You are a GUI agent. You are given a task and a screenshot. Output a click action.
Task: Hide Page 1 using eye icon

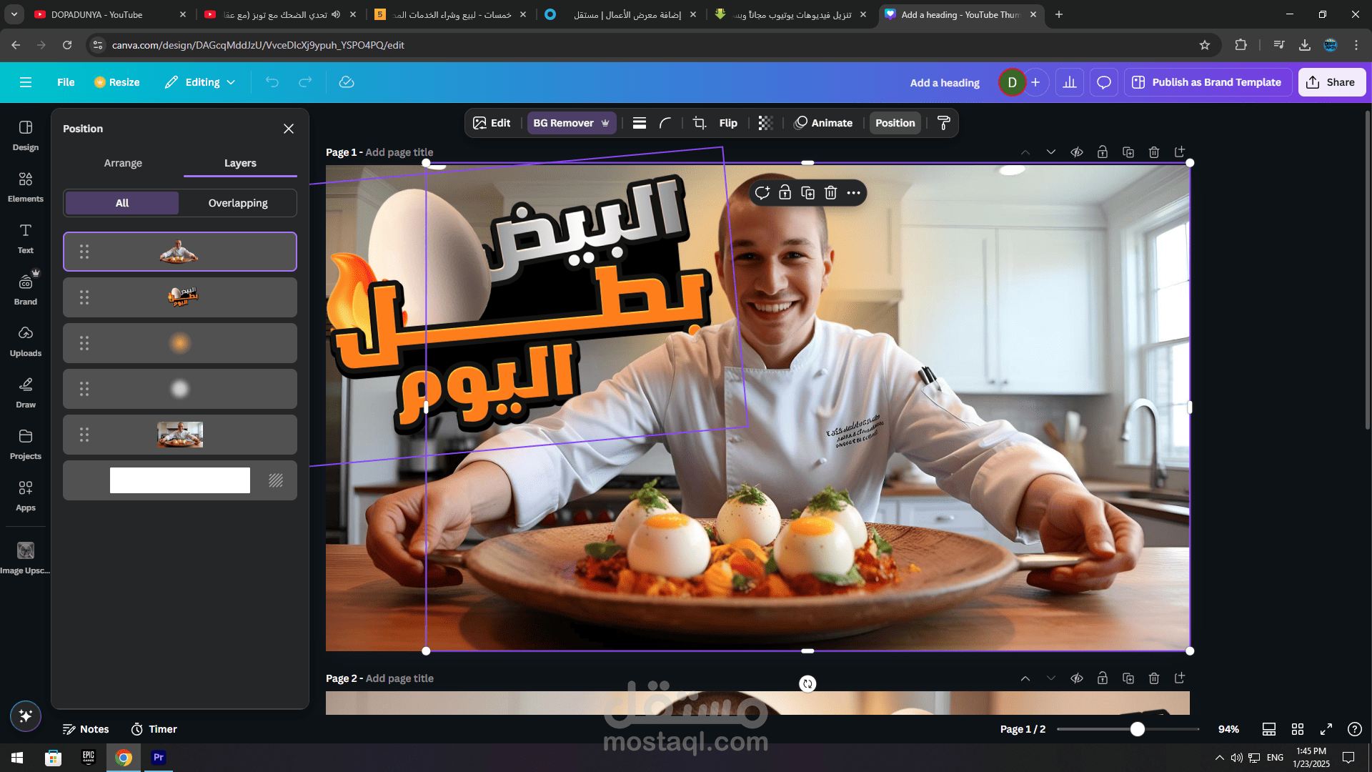(1077, 152)
